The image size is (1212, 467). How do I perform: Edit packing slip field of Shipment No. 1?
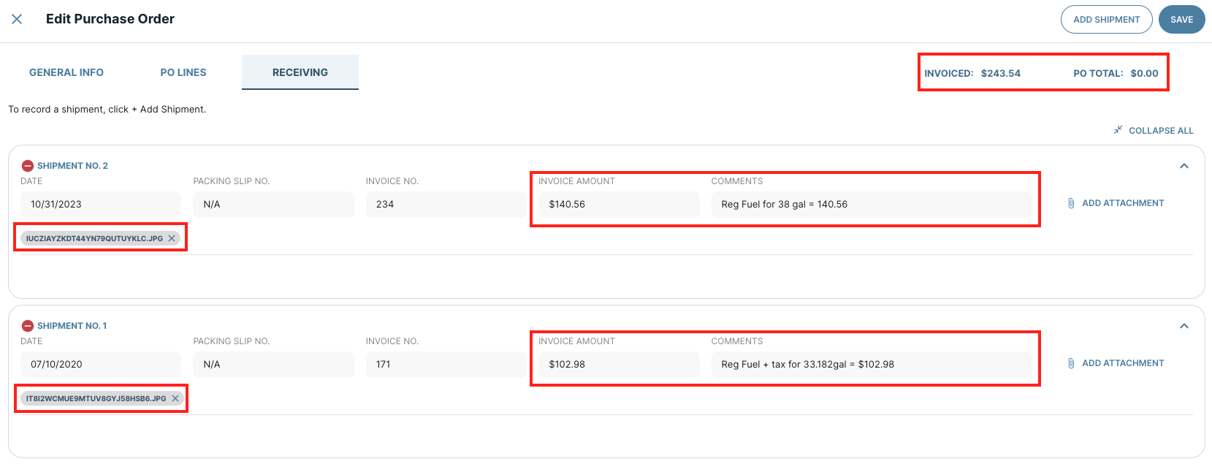pos(273,365)
